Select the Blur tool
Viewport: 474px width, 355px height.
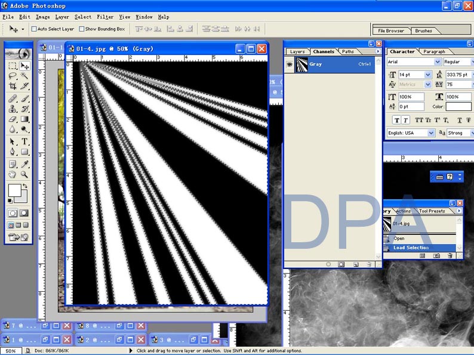click(13, 129)
